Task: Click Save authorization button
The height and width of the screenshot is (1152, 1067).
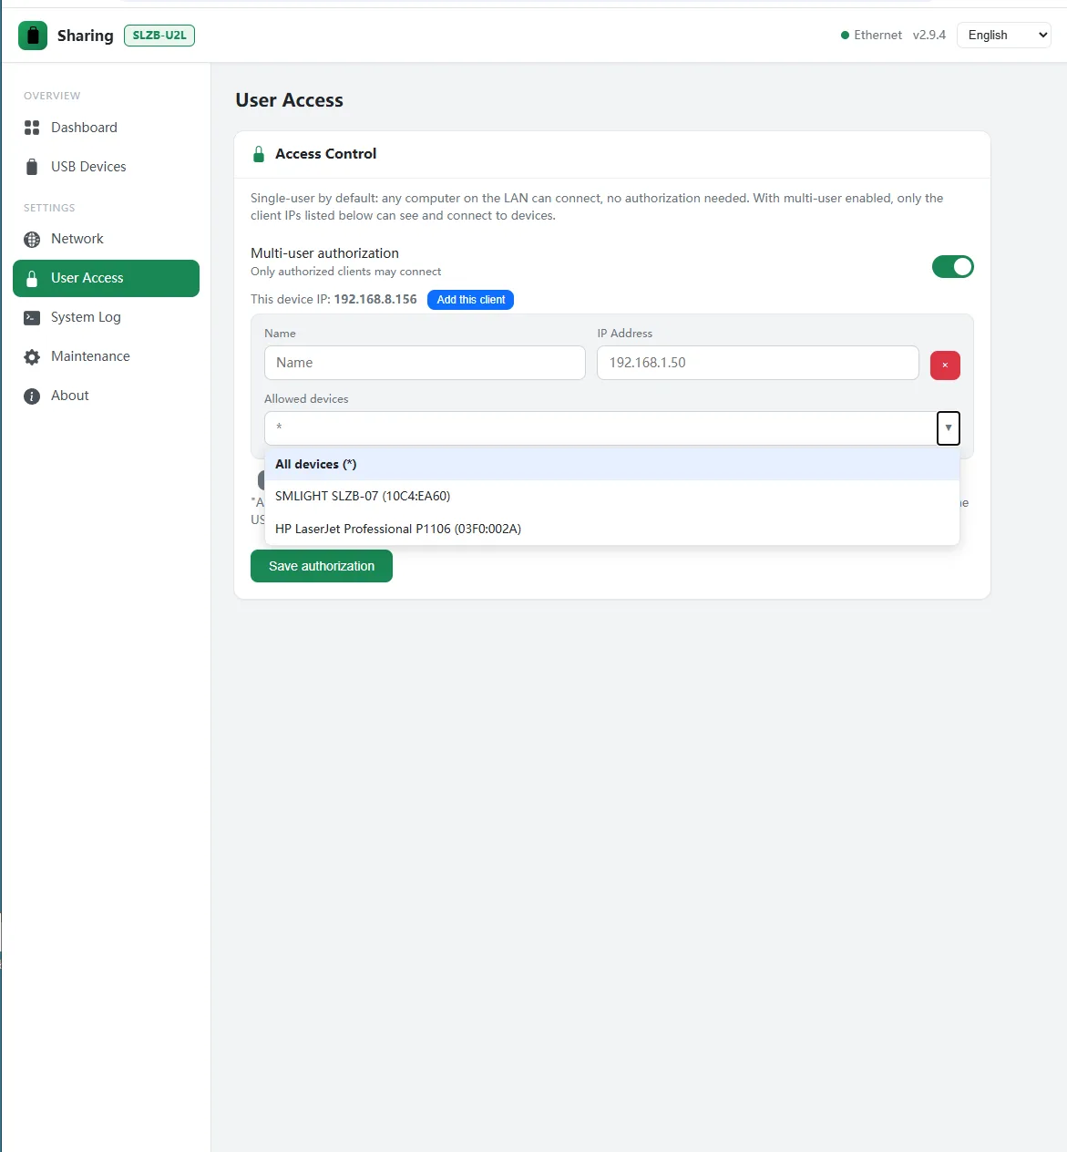Action: click(x=322, y=566)
